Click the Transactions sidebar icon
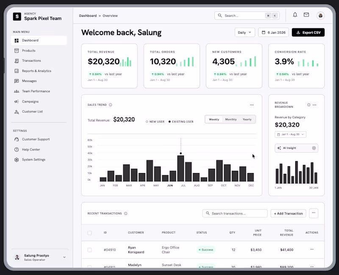This screenshot has height=275, width=339. [x=17, y=60]
